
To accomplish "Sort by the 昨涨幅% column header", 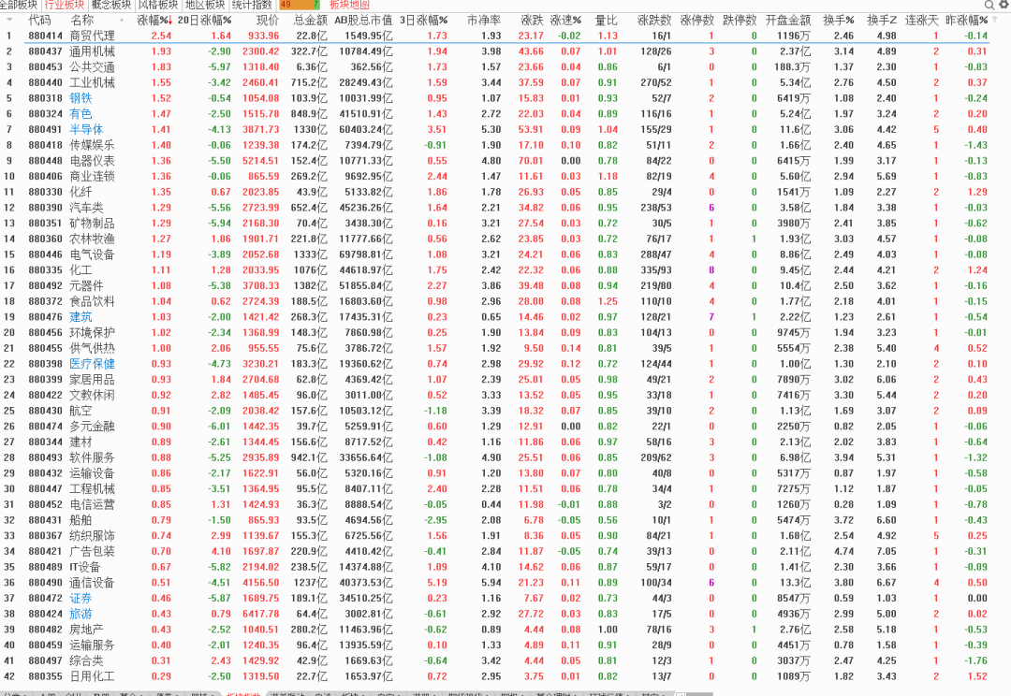I will pos(966,20).
